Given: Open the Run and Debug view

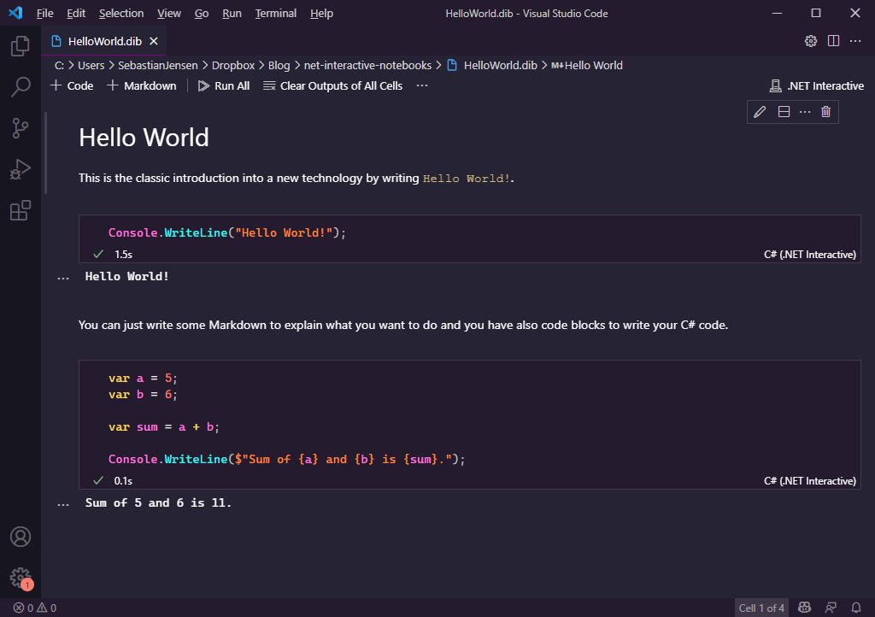Looking at the screenshot, I should pyautogui.click(x=21, y=169).
